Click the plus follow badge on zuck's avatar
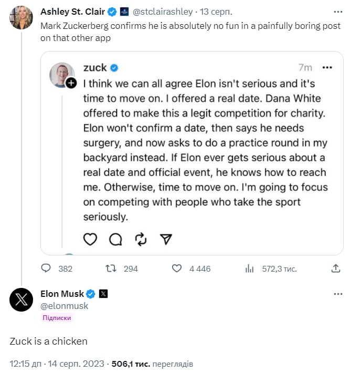The height and width of the screenshot is (372, 350). pyautogui.click(x=72, y=83)
